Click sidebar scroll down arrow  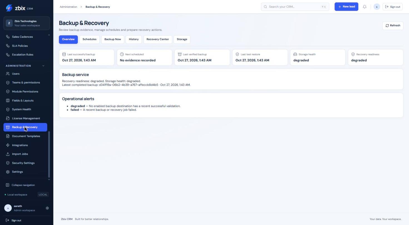49,180
